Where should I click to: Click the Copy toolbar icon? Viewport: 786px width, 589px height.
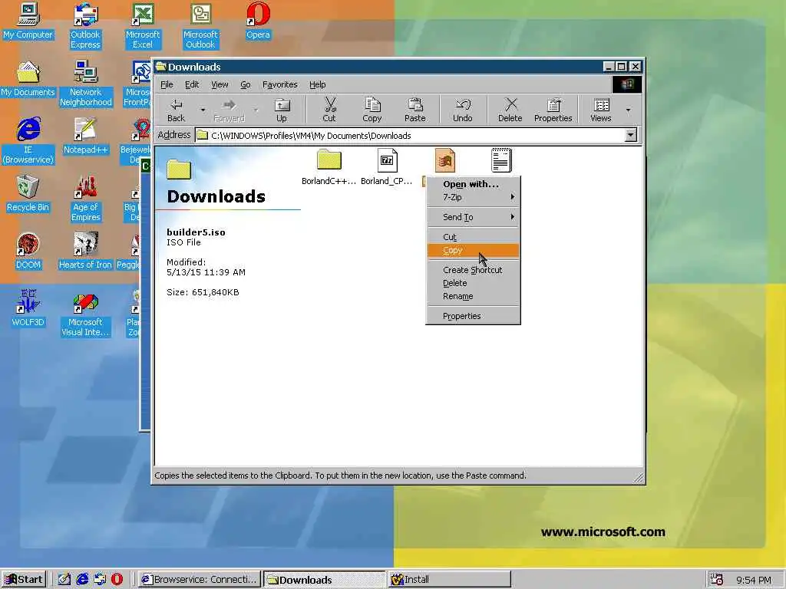pos(372,110)
